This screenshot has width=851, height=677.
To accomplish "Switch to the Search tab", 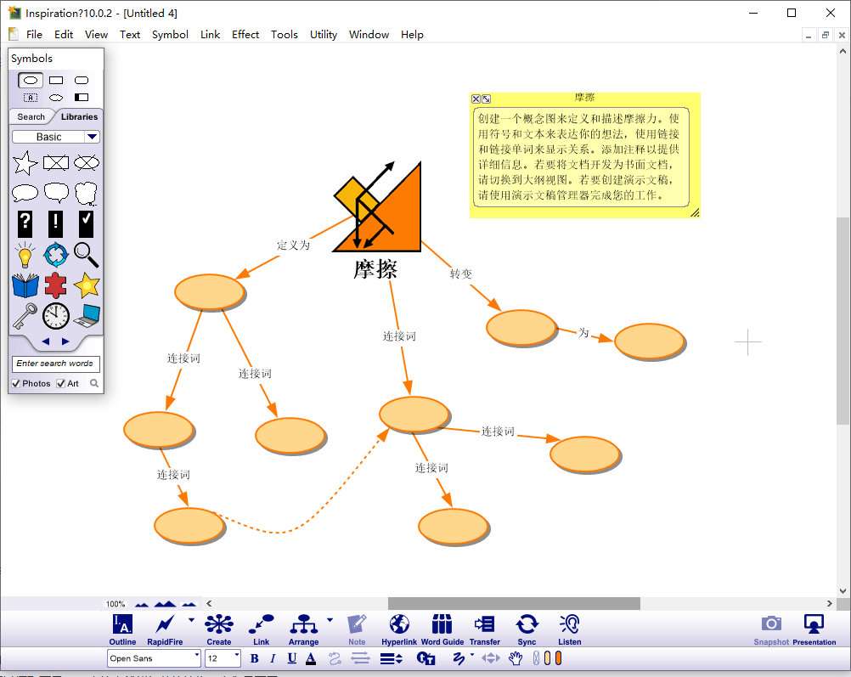I will coord(31,117).
